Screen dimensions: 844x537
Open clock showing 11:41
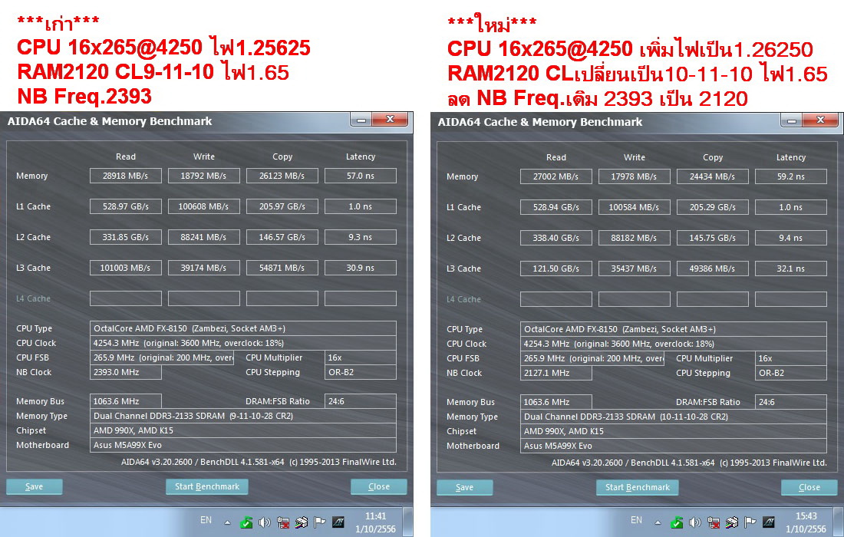click(x=375, y=522)
